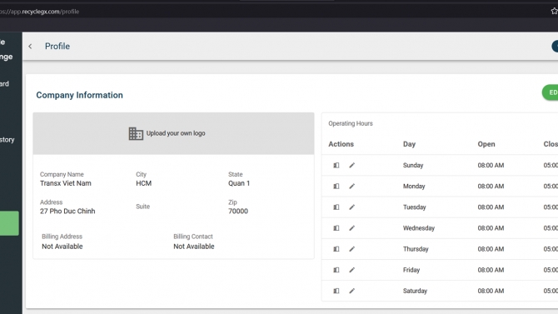Edit Friday hours using pencil icon

tap(351, 270)
